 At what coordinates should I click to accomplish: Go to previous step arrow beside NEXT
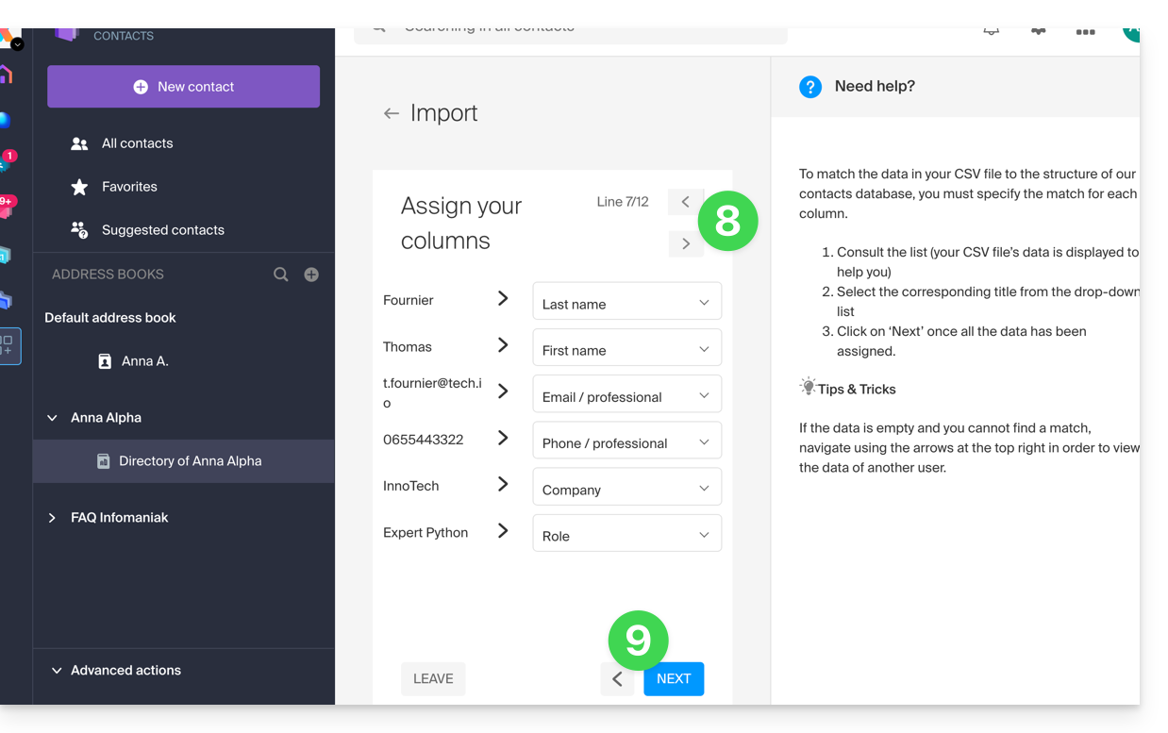click(x=617, y=679)
